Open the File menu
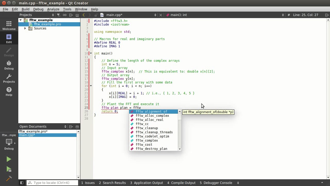Image resolution: width=330 pixels, height=186 pixels. pos(5,9)
